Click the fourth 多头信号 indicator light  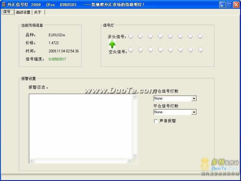[160, 36]
